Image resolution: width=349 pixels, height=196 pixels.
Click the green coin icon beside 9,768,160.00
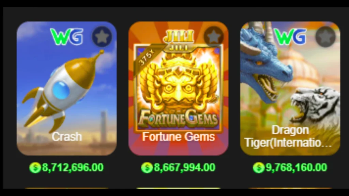(x=259, y=167)
